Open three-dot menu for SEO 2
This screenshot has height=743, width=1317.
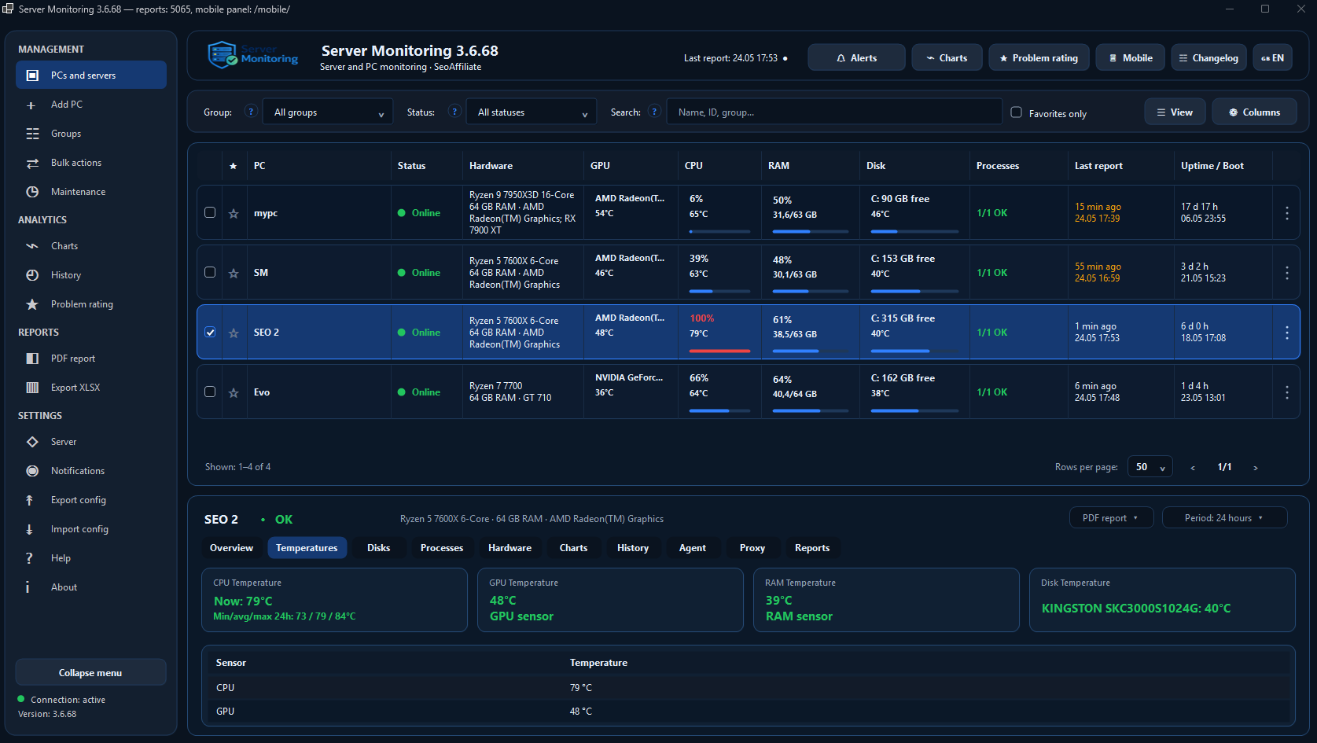point(1286,333)
